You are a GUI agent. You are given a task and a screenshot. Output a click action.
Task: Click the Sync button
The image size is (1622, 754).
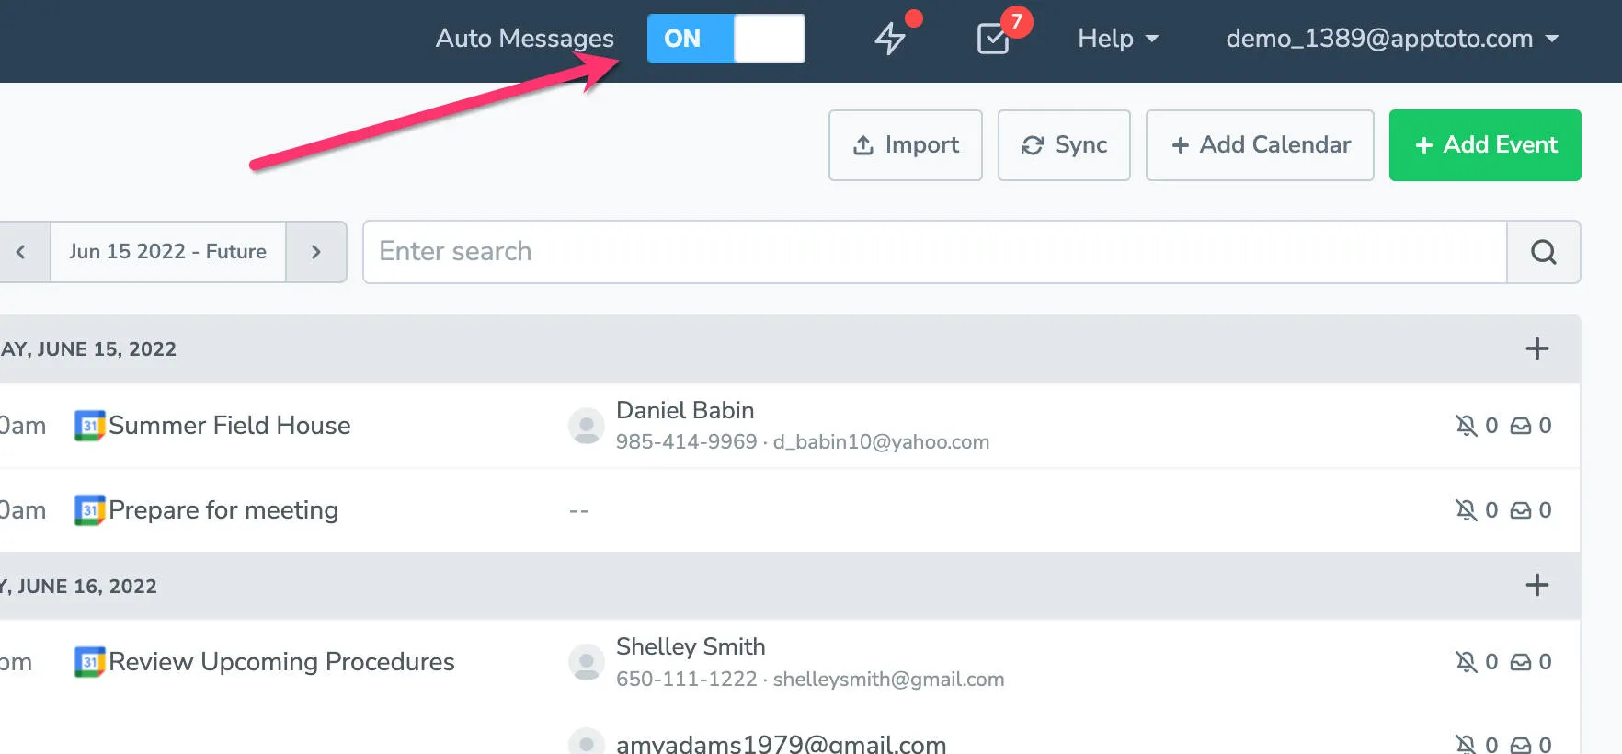coord(1064,145)
